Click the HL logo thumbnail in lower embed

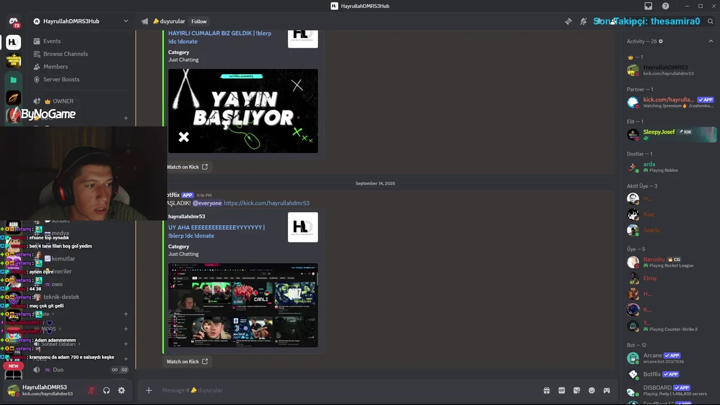tap(303, 227)
